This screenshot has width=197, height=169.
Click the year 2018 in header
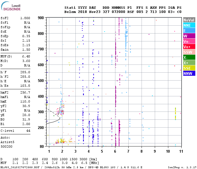coord(82,12)
